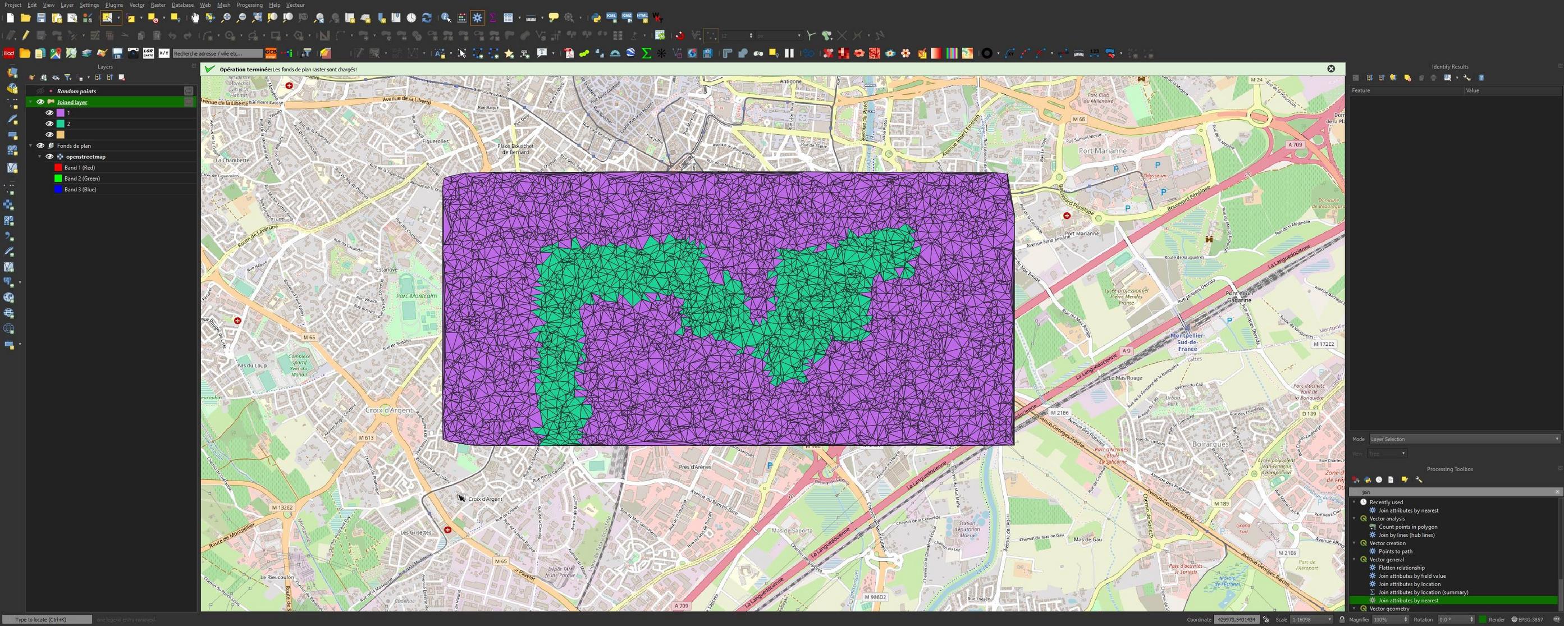Select the Identify Features tool
The image size is (1564, 626).
(446, 18)
